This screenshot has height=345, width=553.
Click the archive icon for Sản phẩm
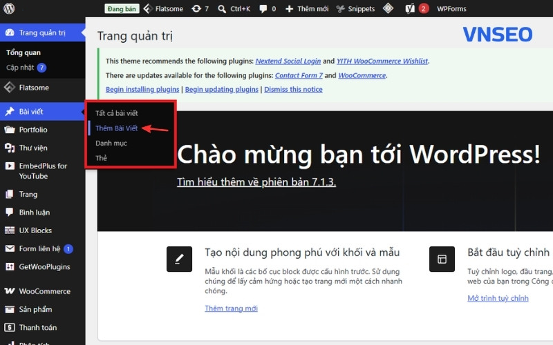[x=10, y=309]
